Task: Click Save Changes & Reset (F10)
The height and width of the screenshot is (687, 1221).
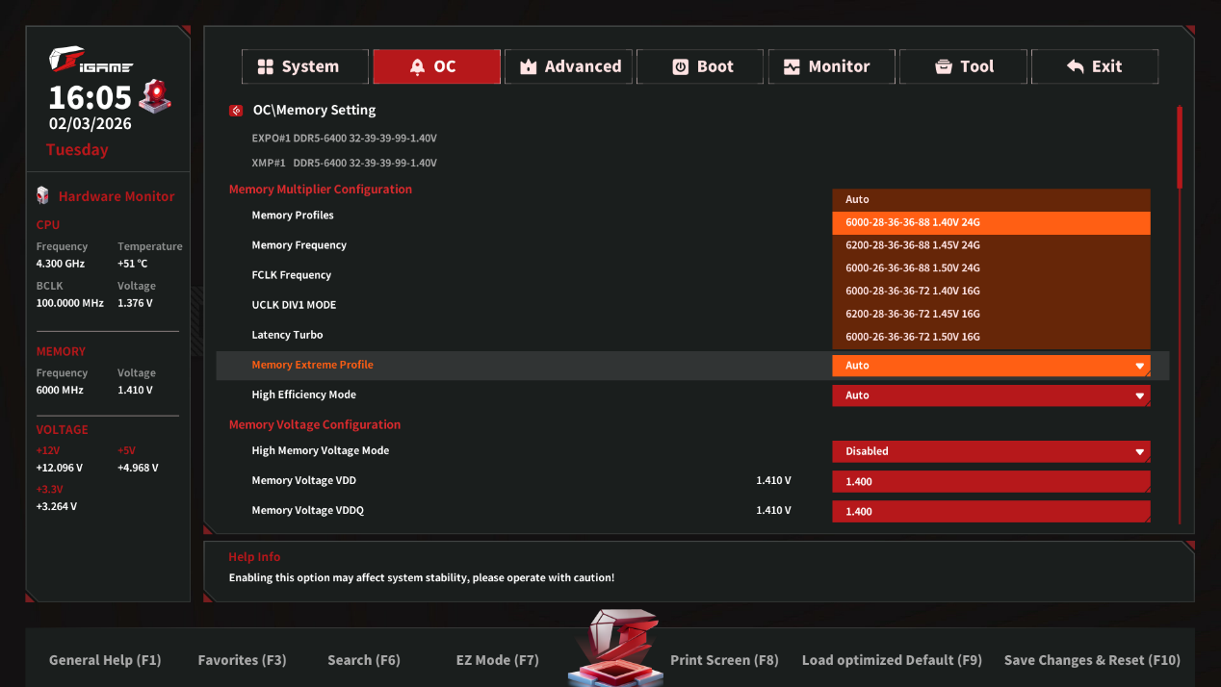Action: point(1091,660)
